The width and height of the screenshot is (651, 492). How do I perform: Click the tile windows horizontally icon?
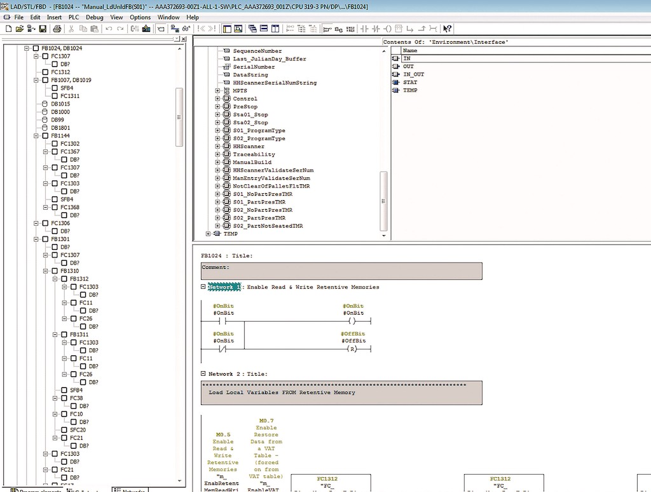pos(264,29)
